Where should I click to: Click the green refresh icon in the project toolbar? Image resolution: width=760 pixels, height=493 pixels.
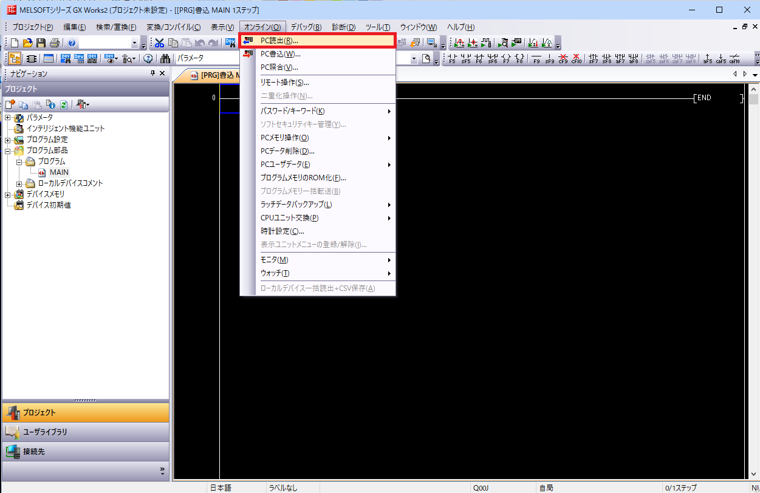[x=64, y=104]
